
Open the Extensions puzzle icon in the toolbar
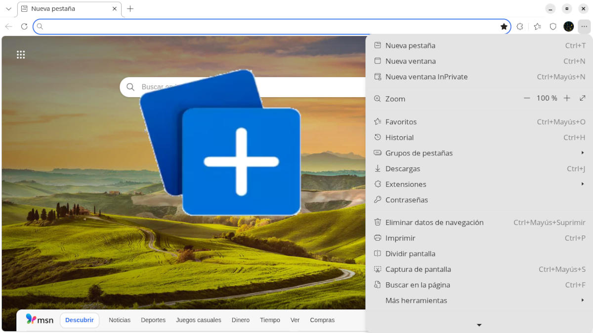pyautogui.click(x=520, y=27)
